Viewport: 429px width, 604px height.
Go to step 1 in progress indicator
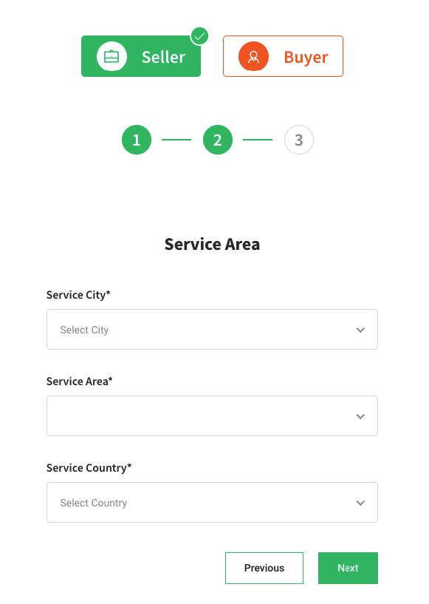137,140
